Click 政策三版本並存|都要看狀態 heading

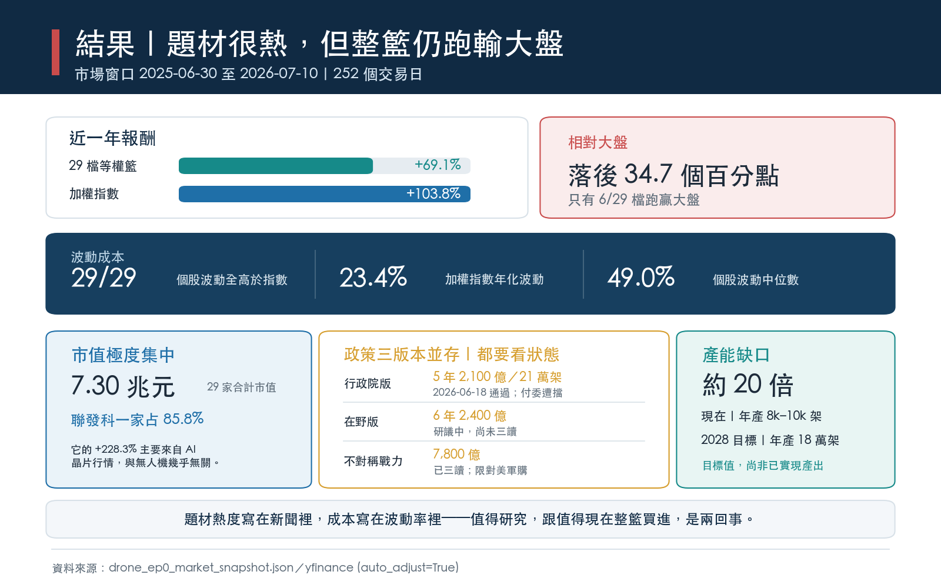coord(452,355)
